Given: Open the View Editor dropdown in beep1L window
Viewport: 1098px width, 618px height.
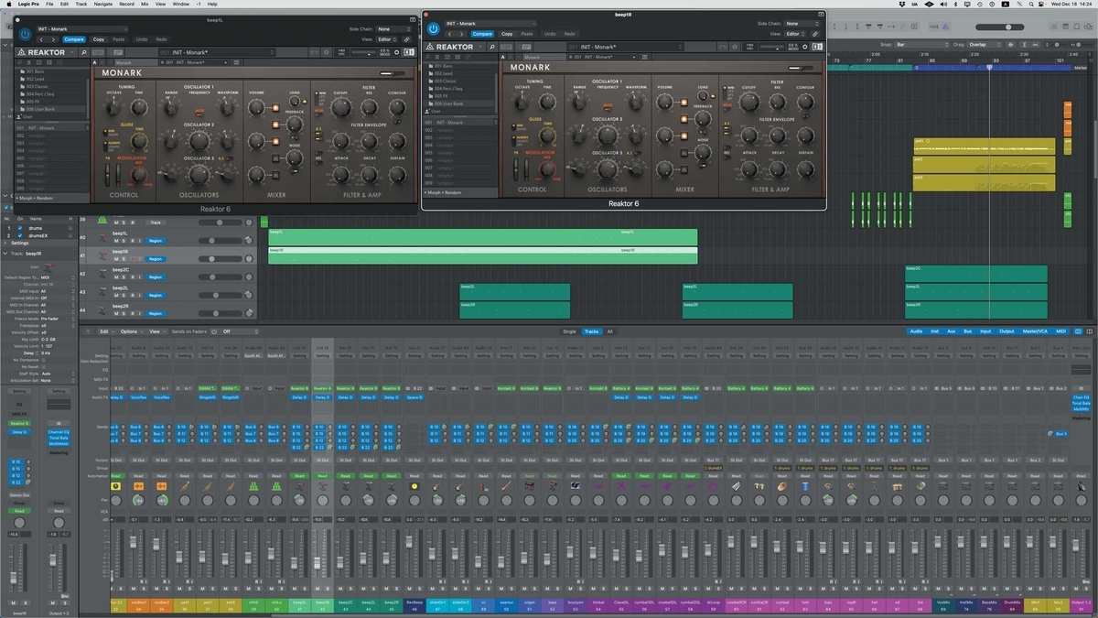Looking at the screenshot, I should coord(387,39).
